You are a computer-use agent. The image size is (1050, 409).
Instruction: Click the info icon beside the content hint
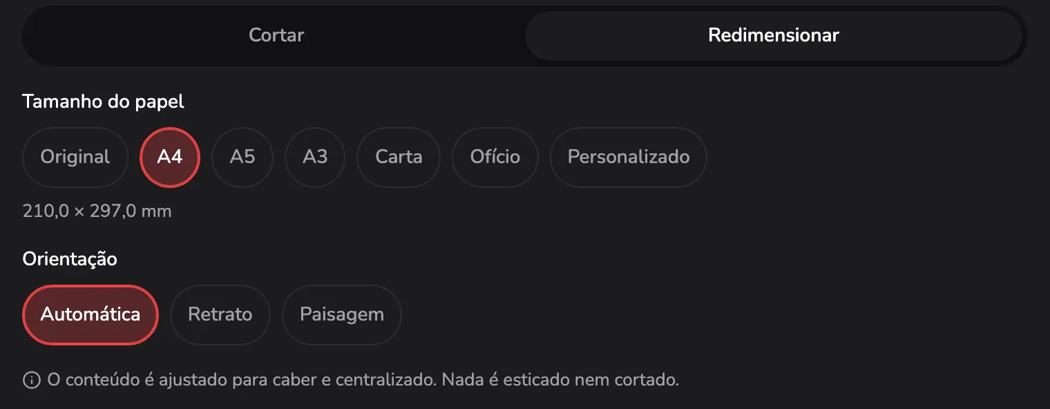click(x=32, y=380)
